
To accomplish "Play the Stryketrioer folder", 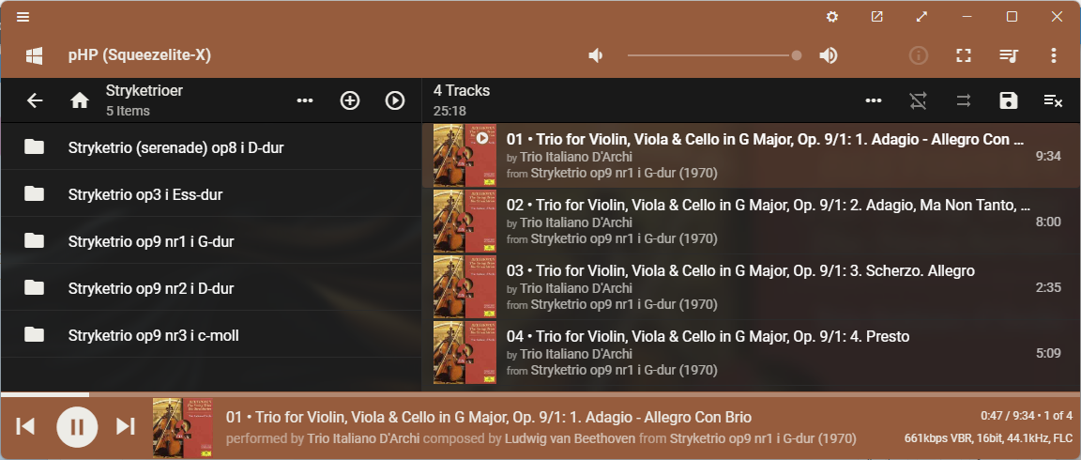I will coord(395,100).
